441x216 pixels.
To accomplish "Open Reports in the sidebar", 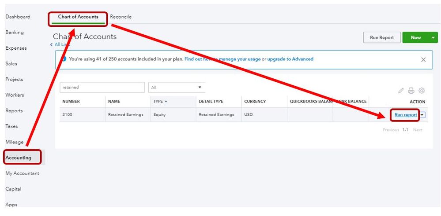I will click(14, 111).
